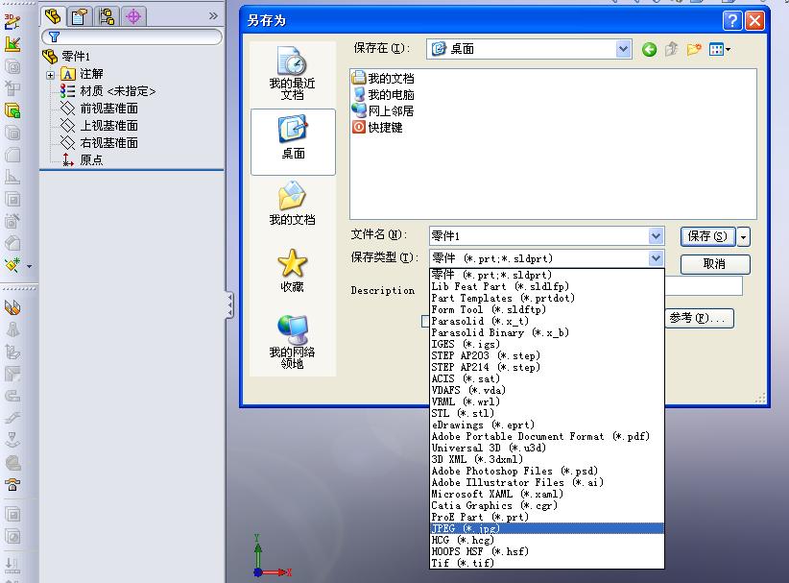Open 我的网络领地 in places bar
Screen dimensions: 789x583
click(x=293, y=342)
